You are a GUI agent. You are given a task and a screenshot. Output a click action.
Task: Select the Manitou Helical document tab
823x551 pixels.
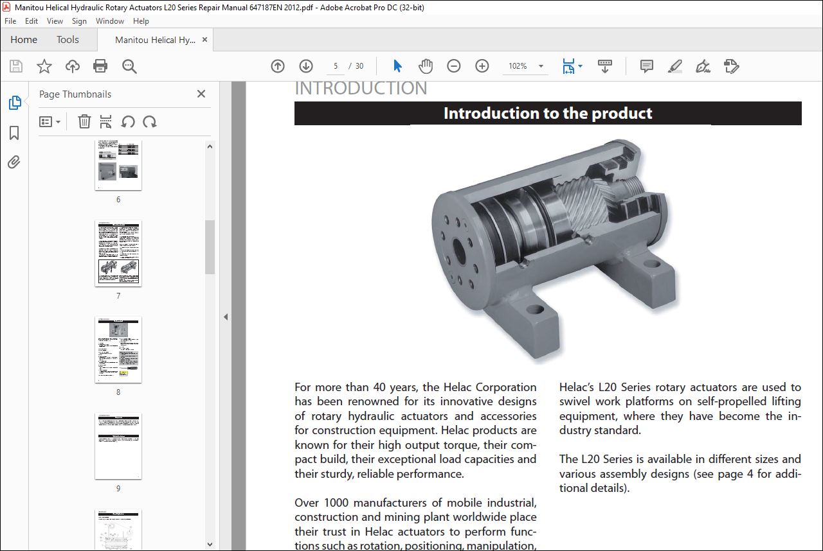click(x=155, y=40)
